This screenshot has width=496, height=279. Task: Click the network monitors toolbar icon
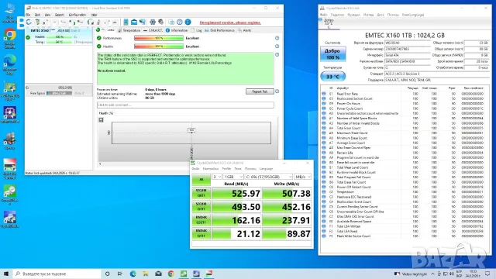click(x=143, y=22)
